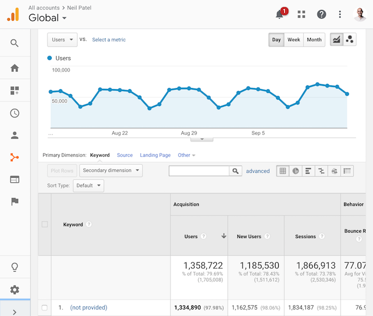Select the Pivot view icon
373x316 pixels.
point(347,171)
